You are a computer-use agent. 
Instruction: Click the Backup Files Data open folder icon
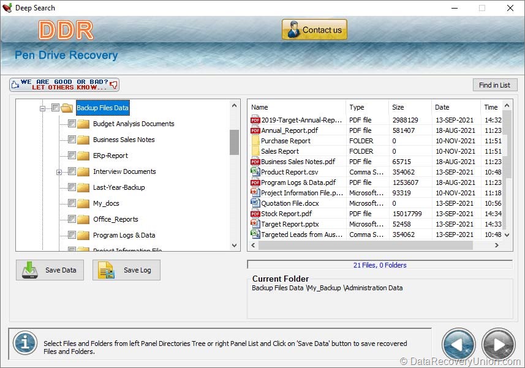pos(67,108)
